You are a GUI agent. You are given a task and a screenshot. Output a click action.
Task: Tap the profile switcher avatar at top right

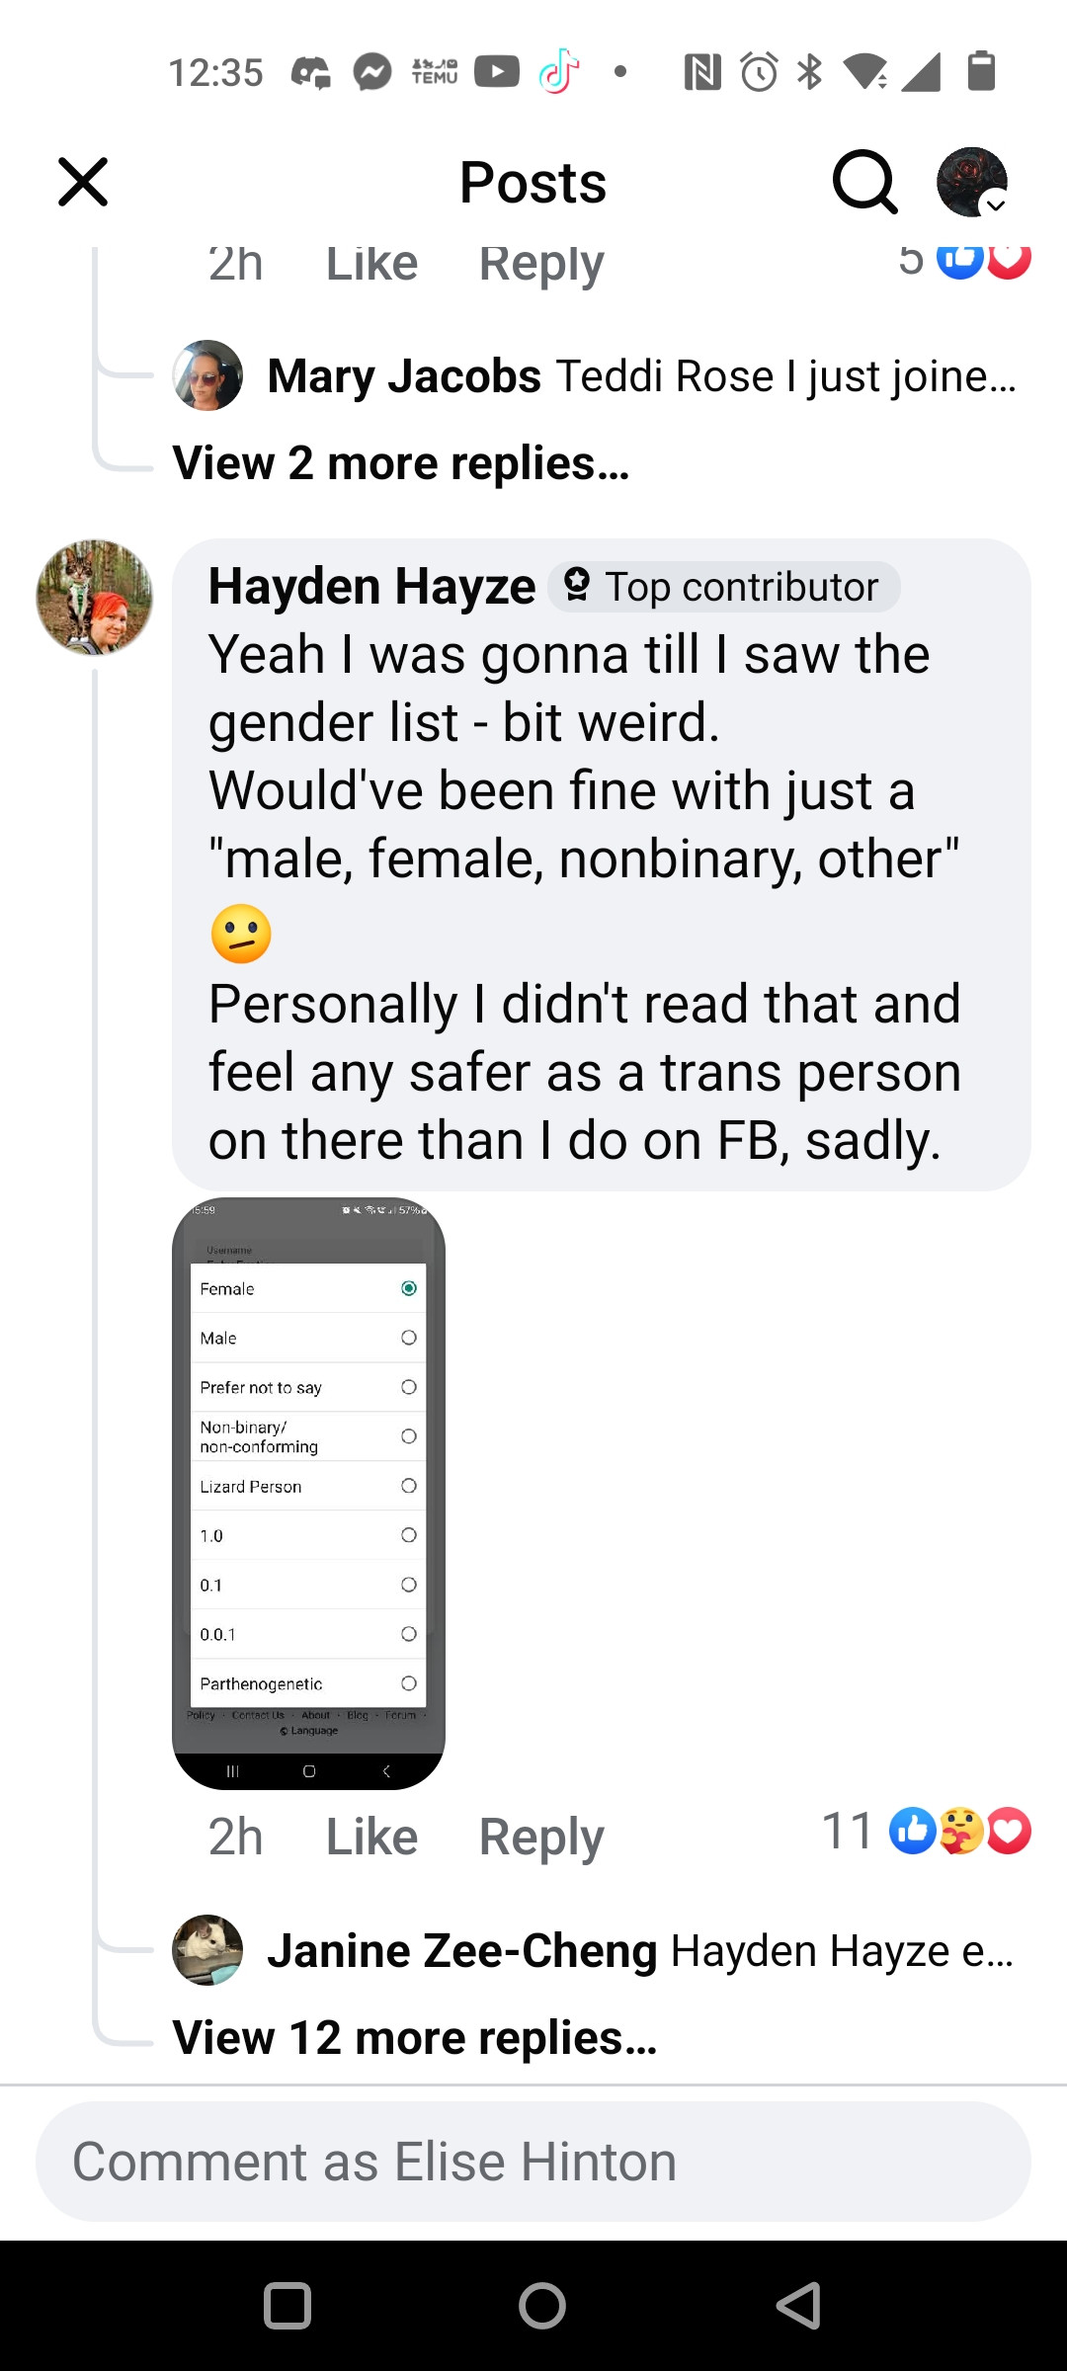[972, 182]
